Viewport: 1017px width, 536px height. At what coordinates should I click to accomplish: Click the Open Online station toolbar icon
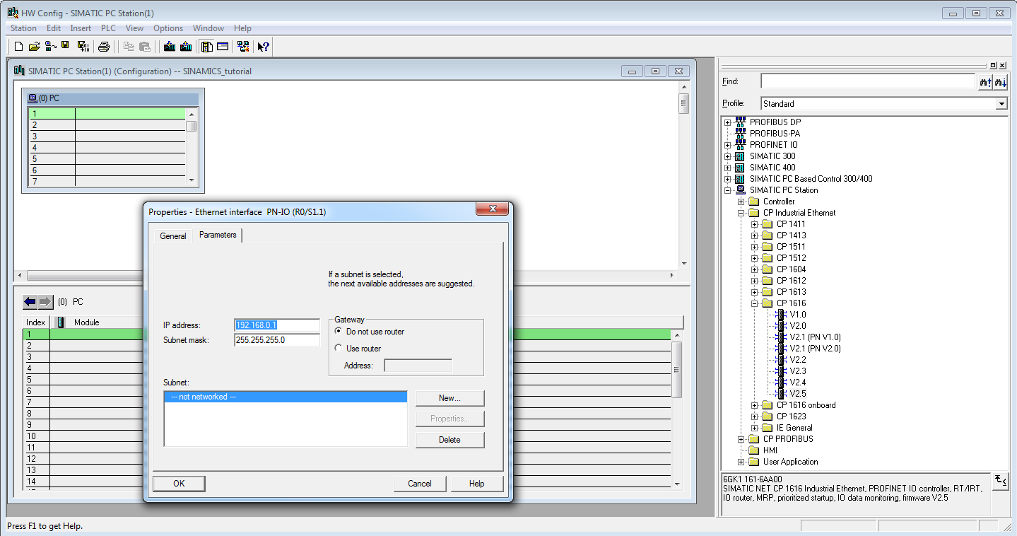(50, 47)
